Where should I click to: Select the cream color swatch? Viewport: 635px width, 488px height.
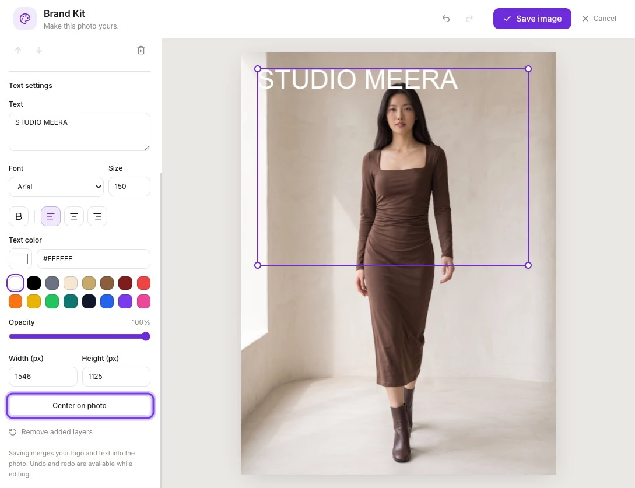pyautogui.click(x=71, y=283)
